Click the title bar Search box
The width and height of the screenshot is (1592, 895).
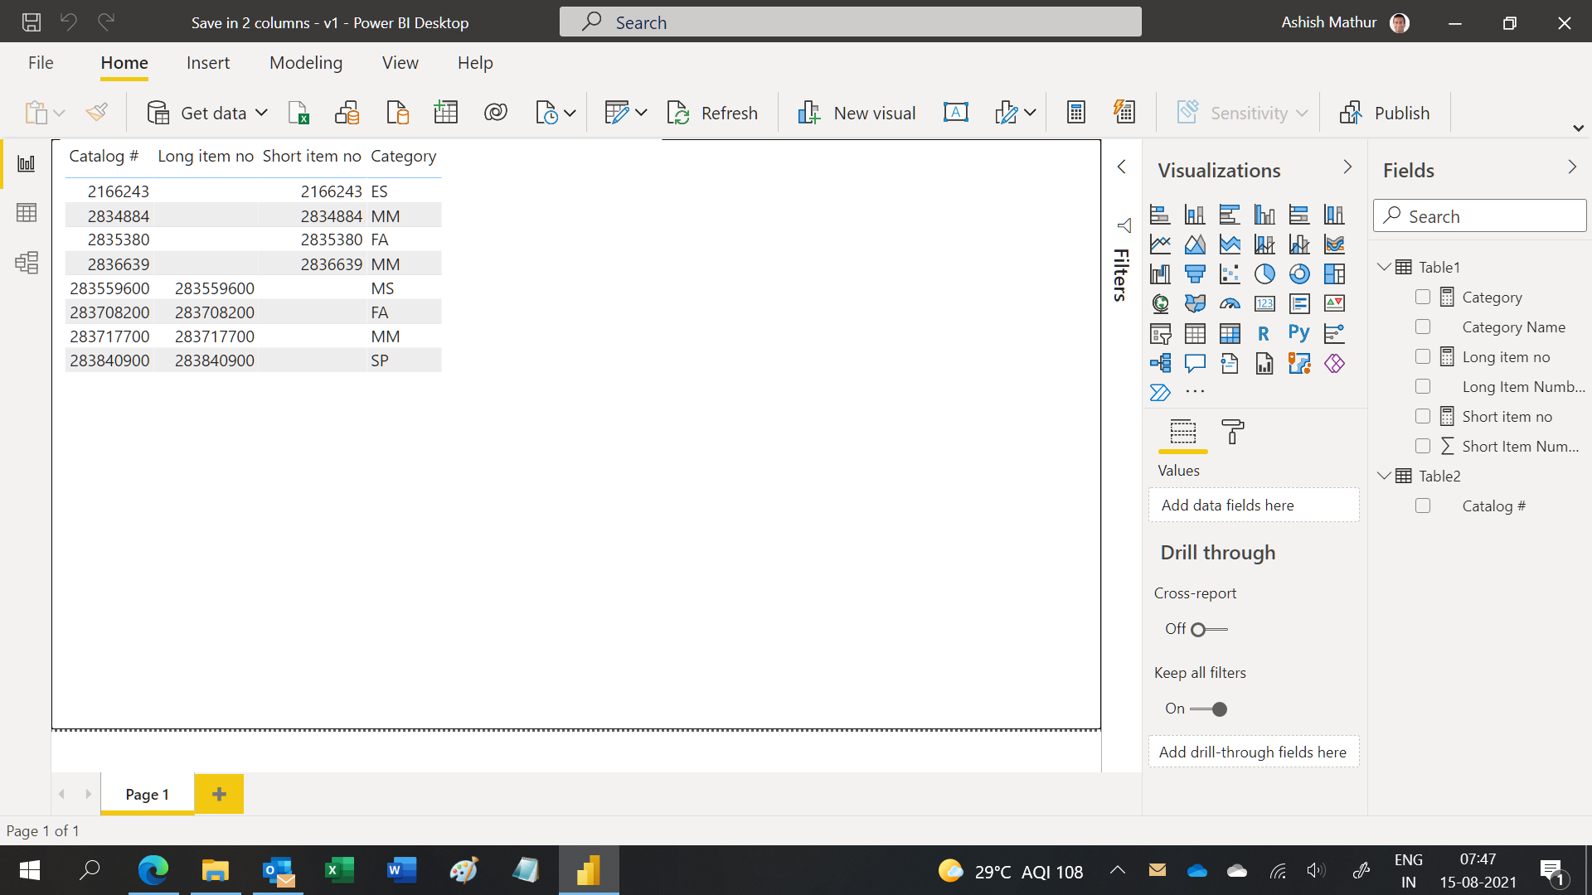click(x=850, y=22)
